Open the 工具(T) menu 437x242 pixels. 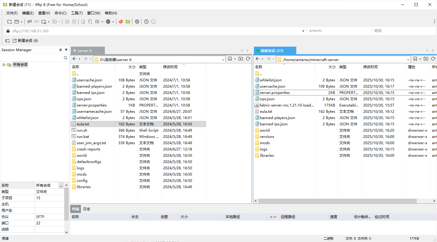tap(76, 13)
